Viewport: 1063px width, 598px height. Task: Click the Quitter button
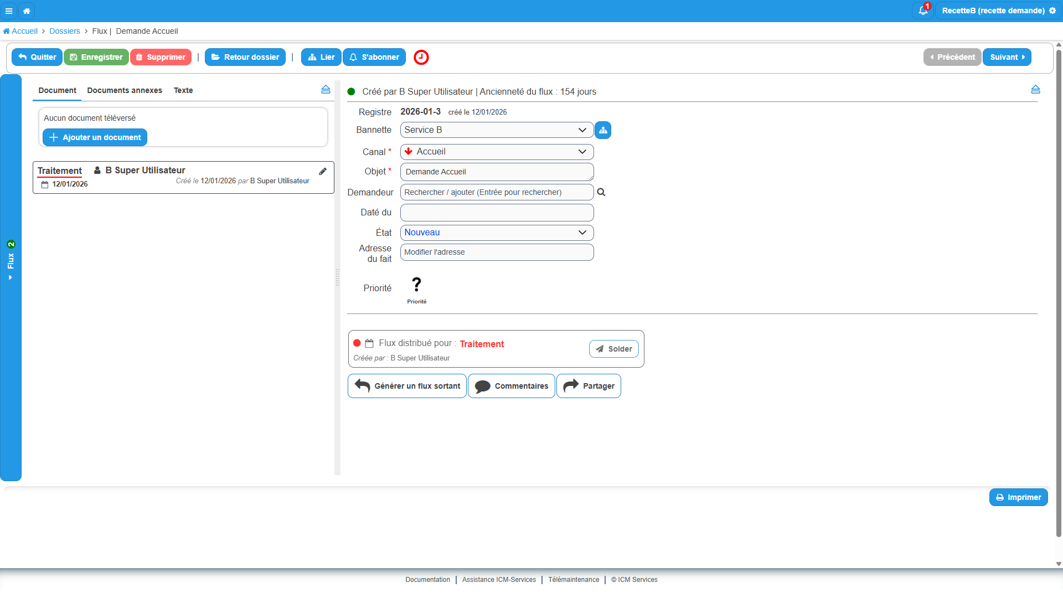pos(37,57)
